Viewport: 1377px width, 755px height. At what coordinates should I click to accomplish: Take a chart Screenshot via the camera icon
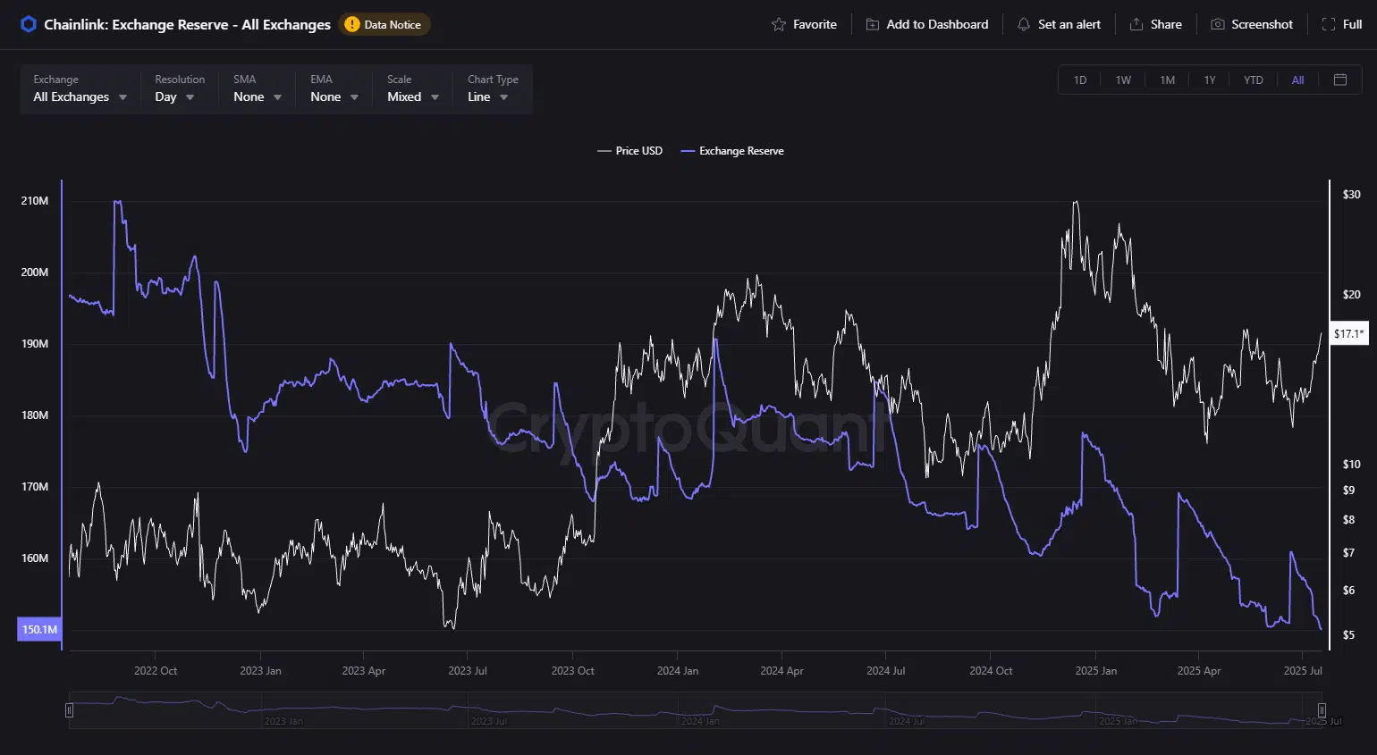[x=1217, y=24]
